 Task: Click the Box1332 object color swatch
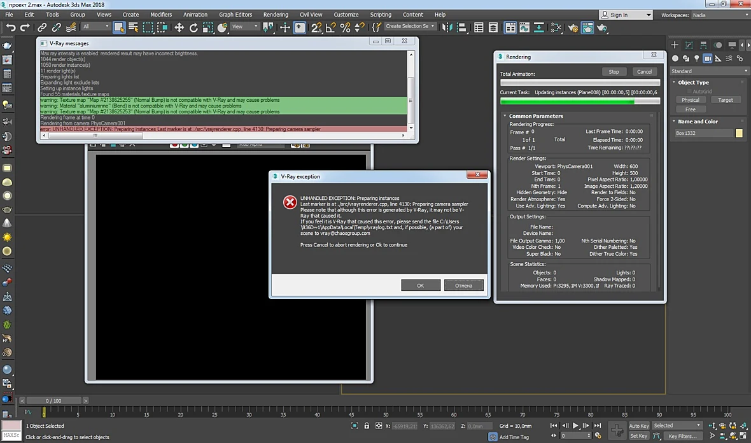[x=739, y=132]
